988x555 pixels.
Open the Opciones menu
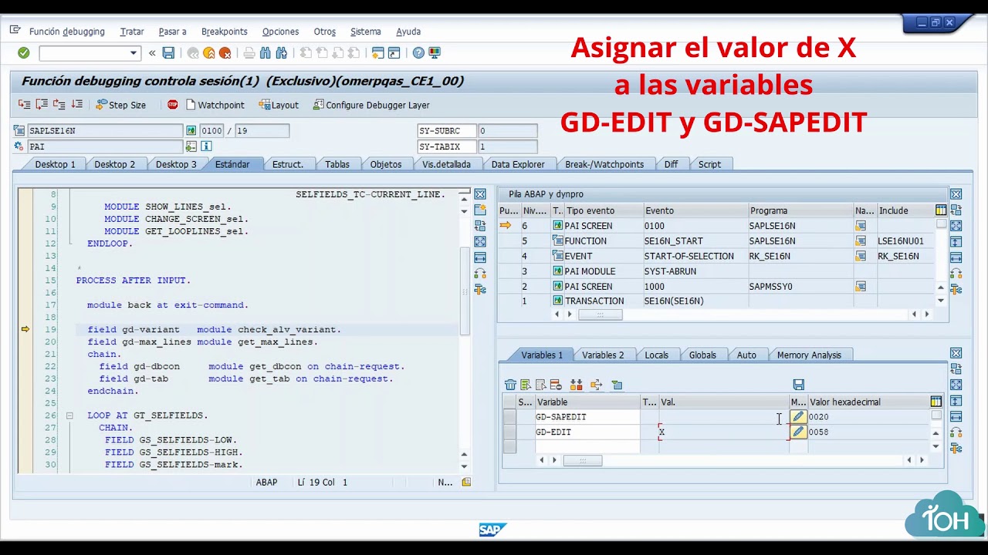[x=280, y=32]
